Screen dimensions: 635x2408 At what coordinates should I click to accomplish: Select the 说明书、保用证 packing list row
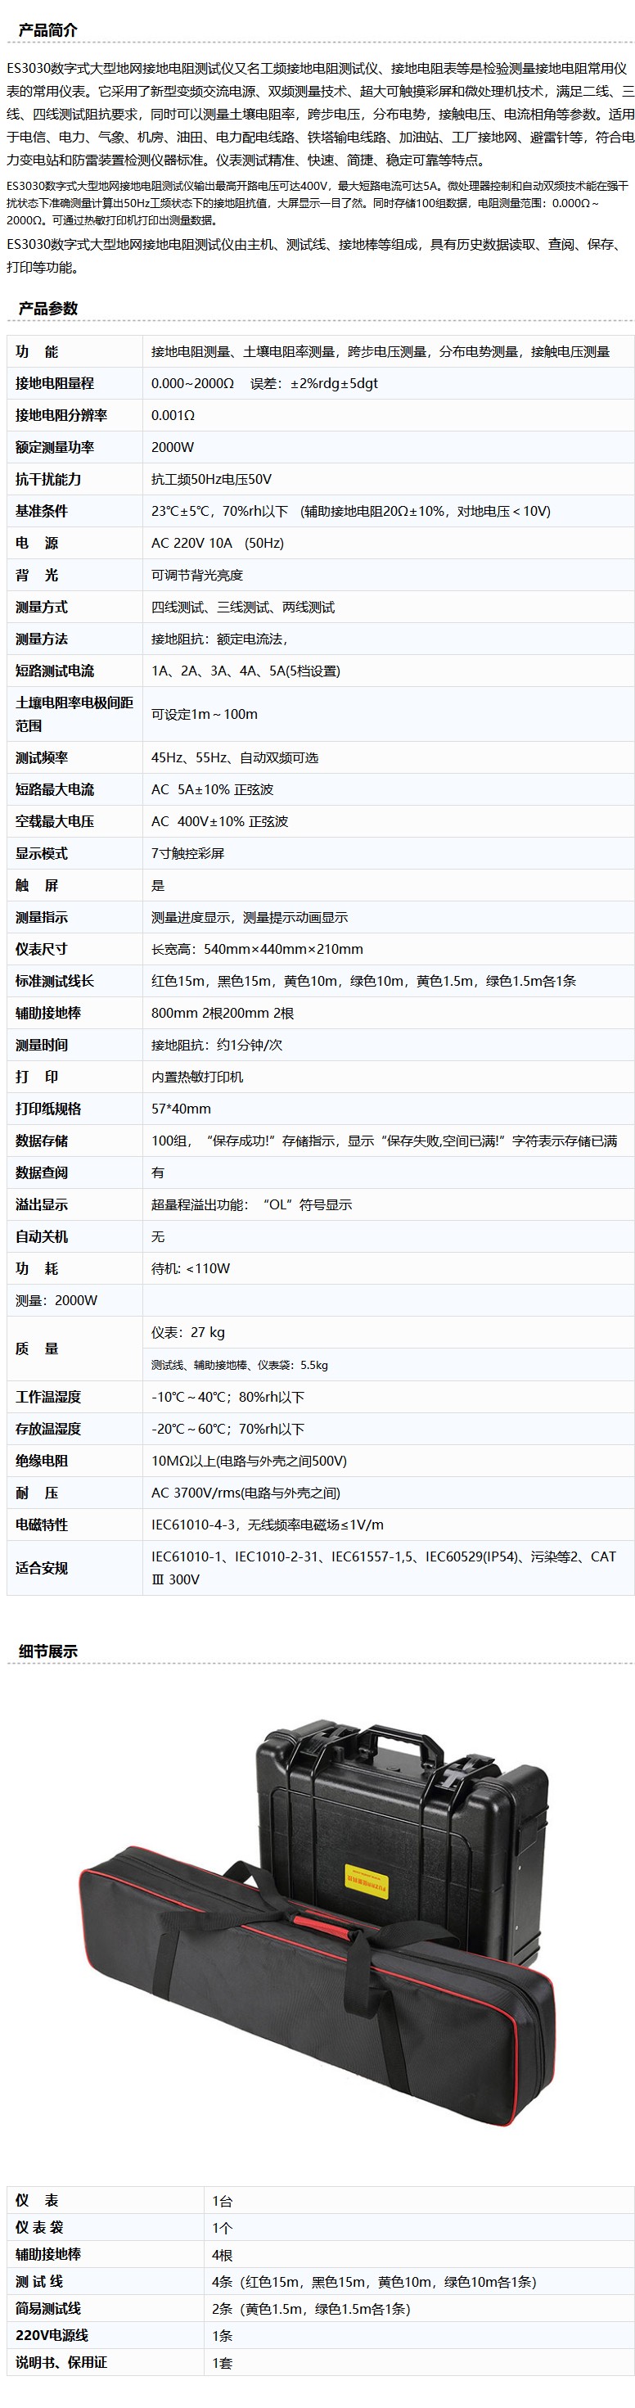pyautogui.click(x=320, y=2362)
